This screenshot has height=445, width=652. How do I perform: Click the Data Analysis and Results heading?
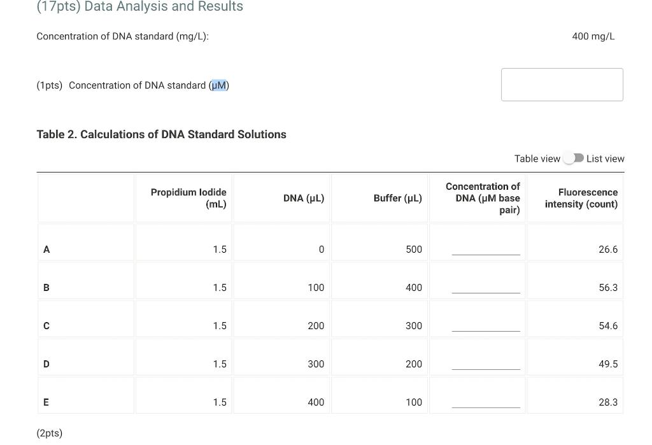[139, 6]
